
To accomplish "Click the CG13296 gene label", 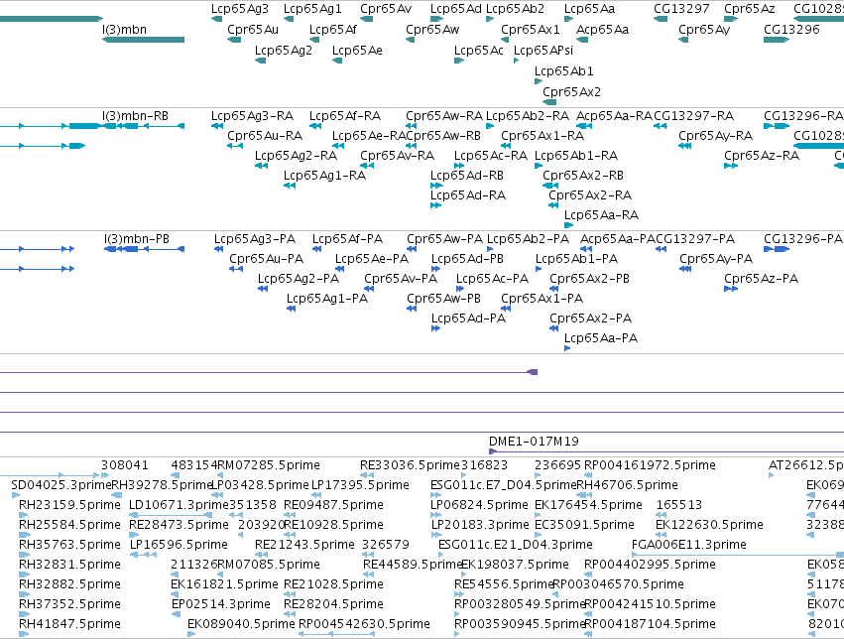I will click(x=791, y=30).
